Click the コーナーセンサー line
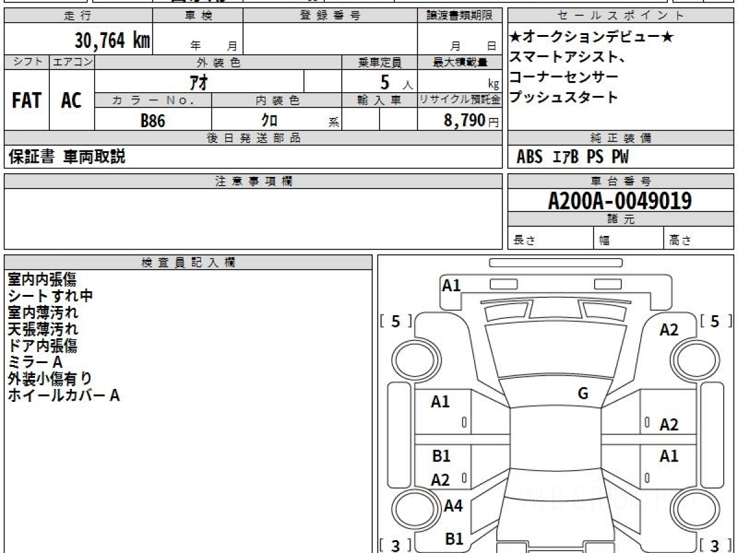The height and width of the screenshot is (553, 738). (564, 77)
